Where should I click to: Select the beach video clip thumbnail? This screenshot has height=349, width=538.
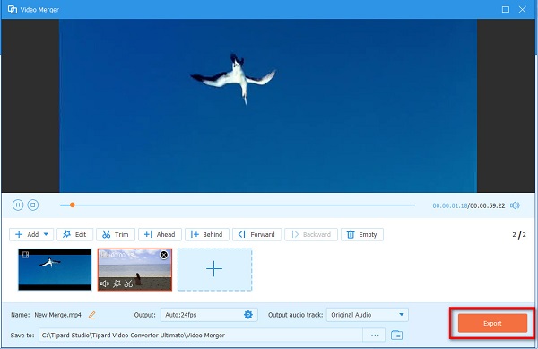click(134, 270)
